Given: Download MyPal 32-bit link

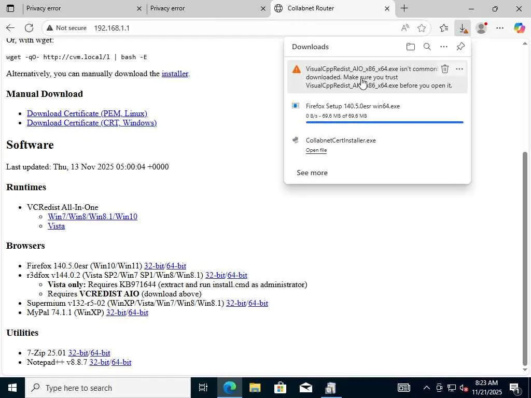Looking at the screenshot, I should 116,312.
